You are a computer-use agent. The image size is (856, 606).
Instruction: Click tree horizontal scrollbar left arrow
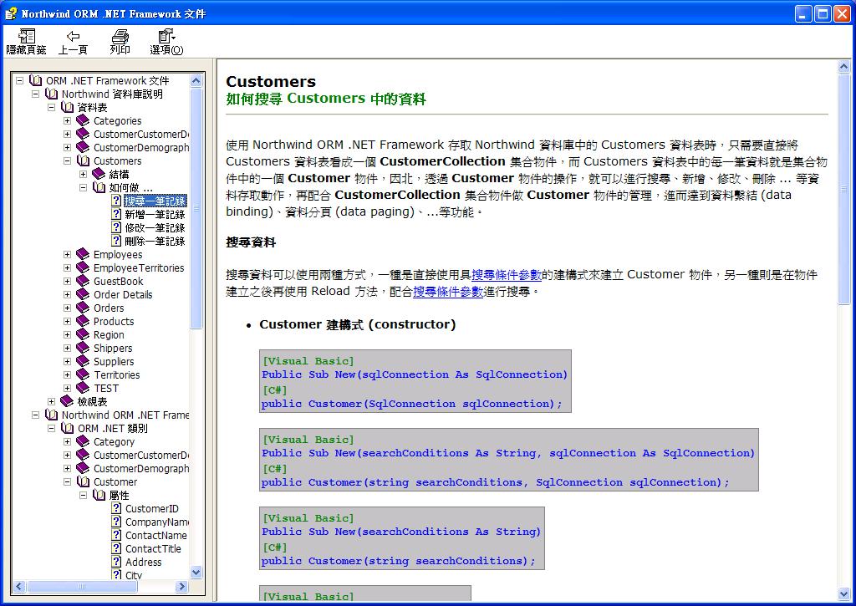[19, 586]
